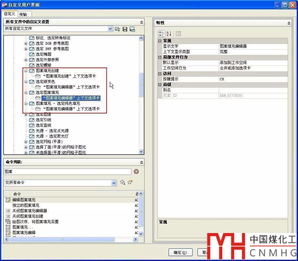Click tab icon under 图案填充 - 选定纯色填充
298x261 pixels.
[x=38, y=109]
